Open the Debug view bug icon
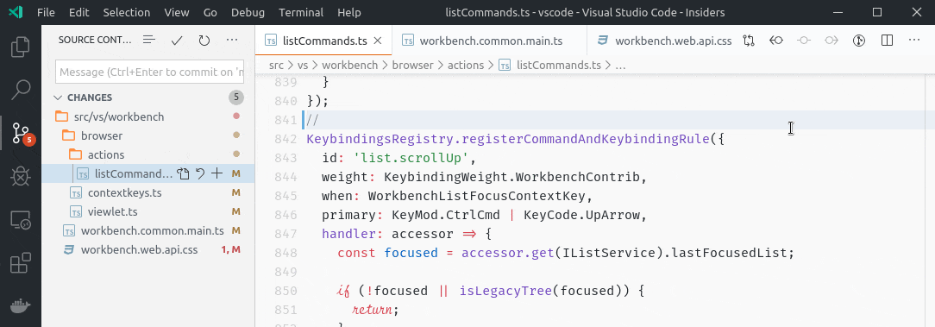 [21, 177]
